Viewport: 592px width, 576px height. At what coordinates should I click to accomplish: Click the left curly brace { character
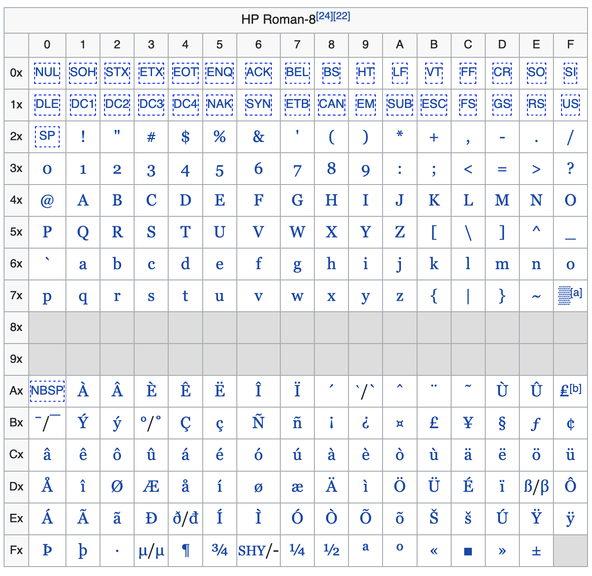(434, 296)
